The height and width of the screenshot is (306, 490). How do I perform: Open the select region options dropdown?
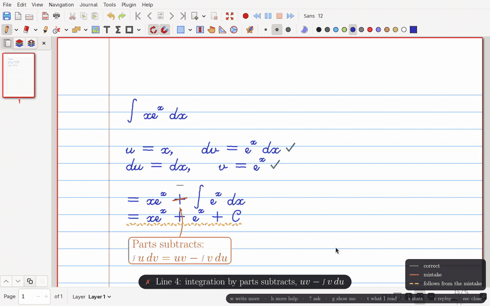190,30
